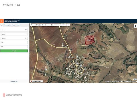Switch to the Analiz tab

tap(14, 25)
